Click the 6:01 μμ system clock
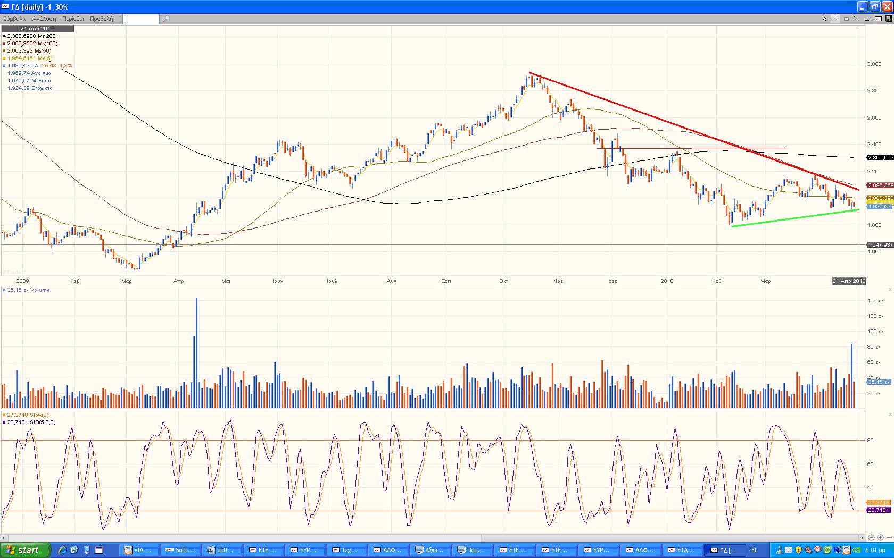Viewport: 894px width, 558px height. click(875, 550)
